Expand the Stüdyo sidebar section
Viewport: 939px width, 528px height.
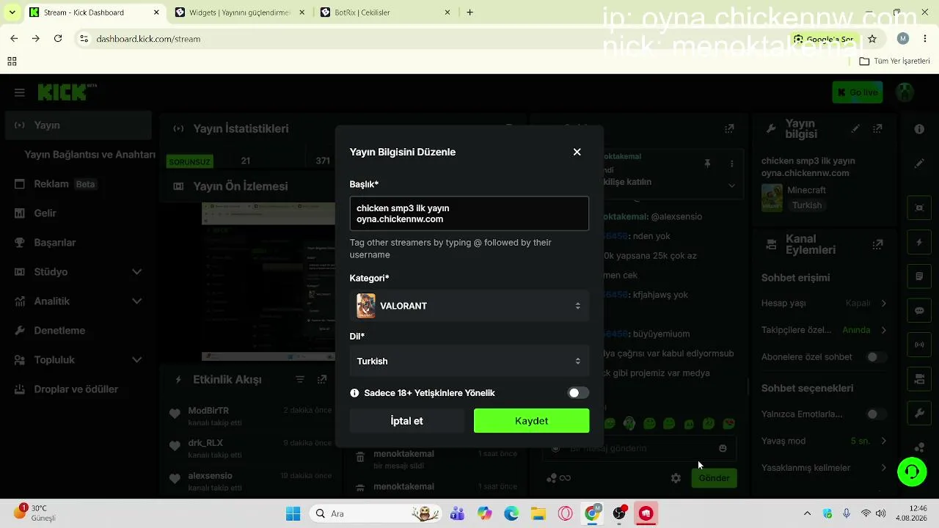(78, 272)
